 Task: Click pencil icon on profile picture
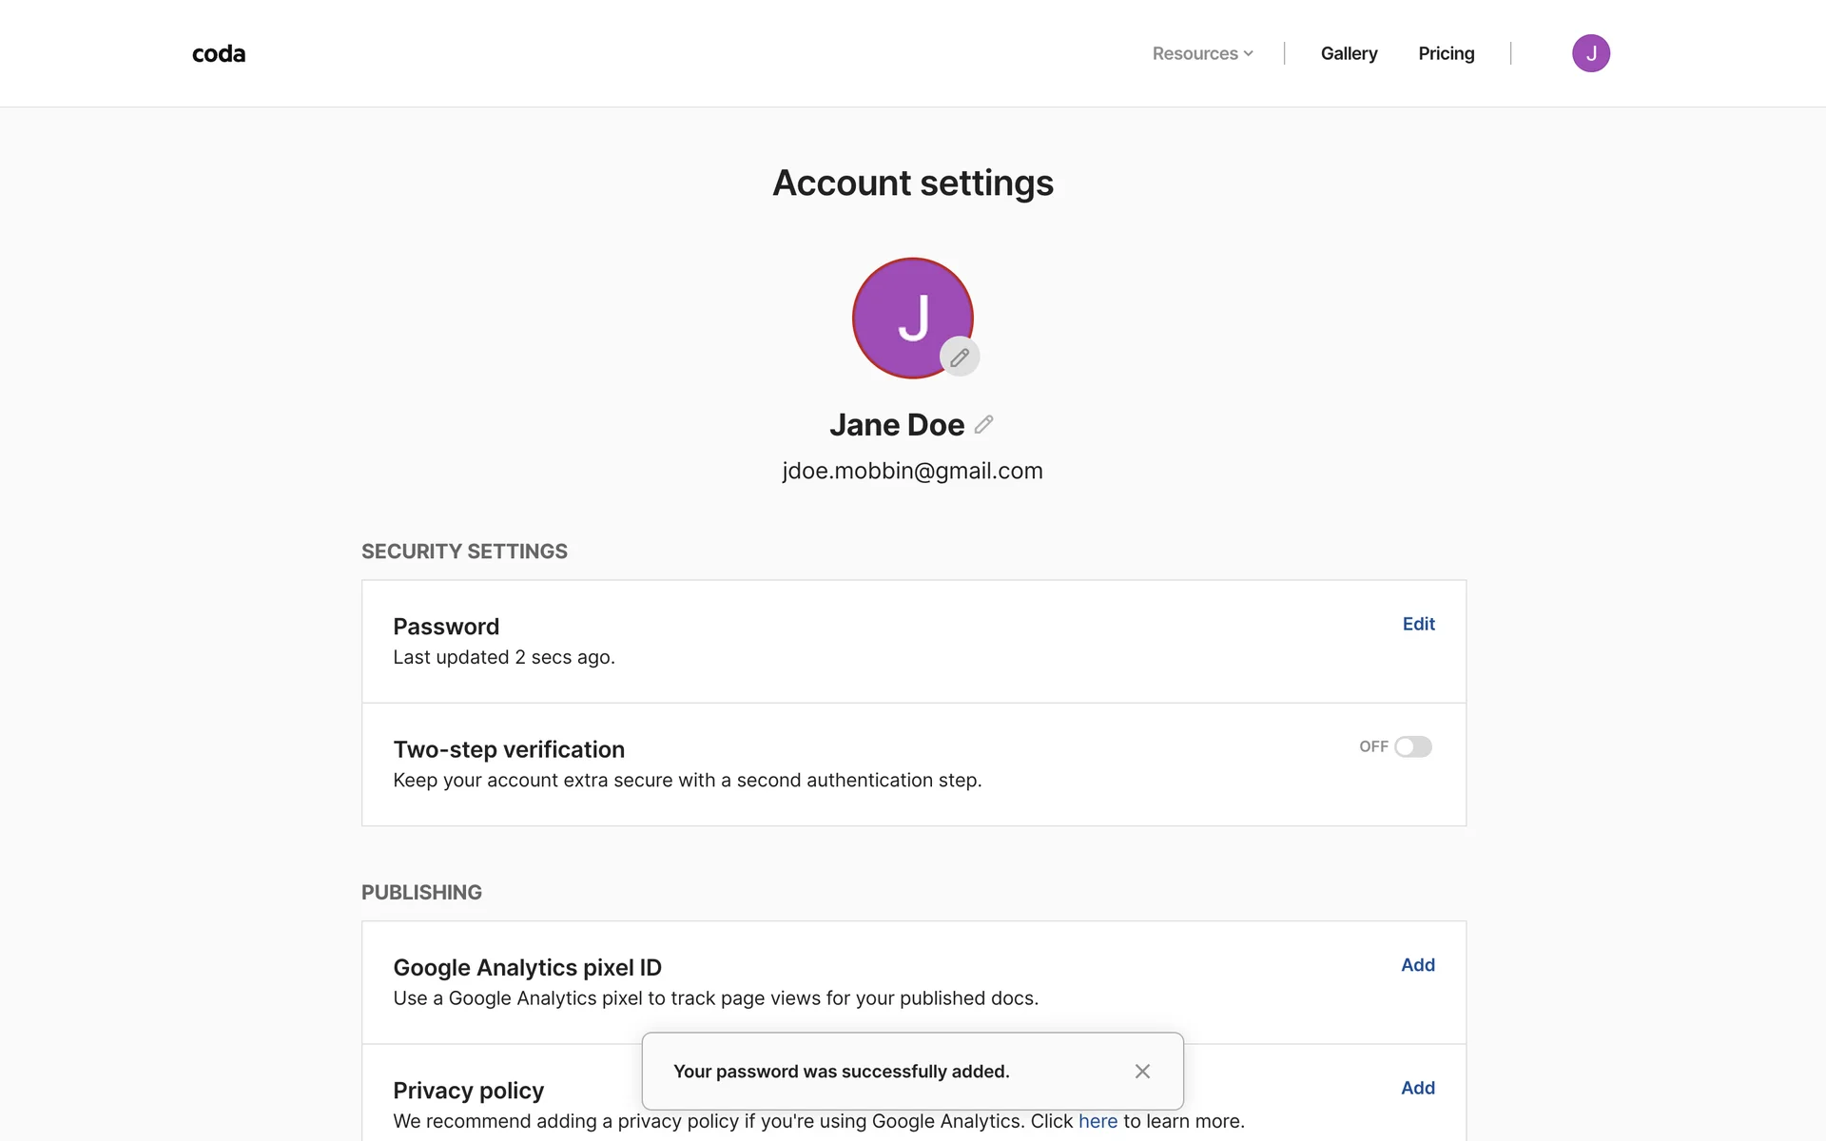pos(960,358)
